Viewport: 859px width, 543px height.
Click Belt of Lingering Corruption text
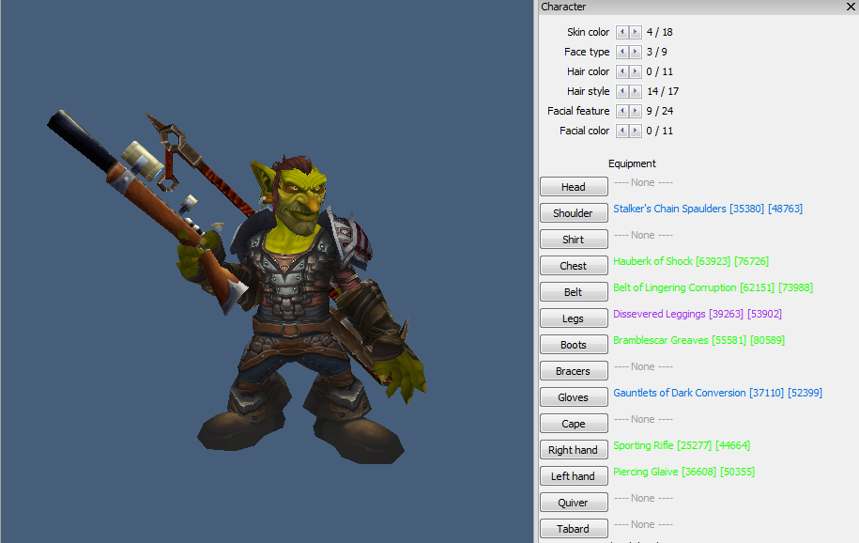point(713,287)
